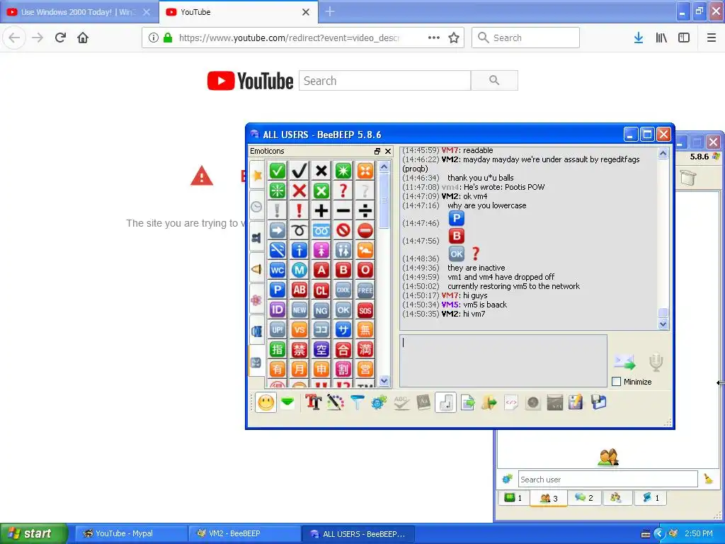Send the message with envelope arrow icon
725x544 pixels.
624,362
